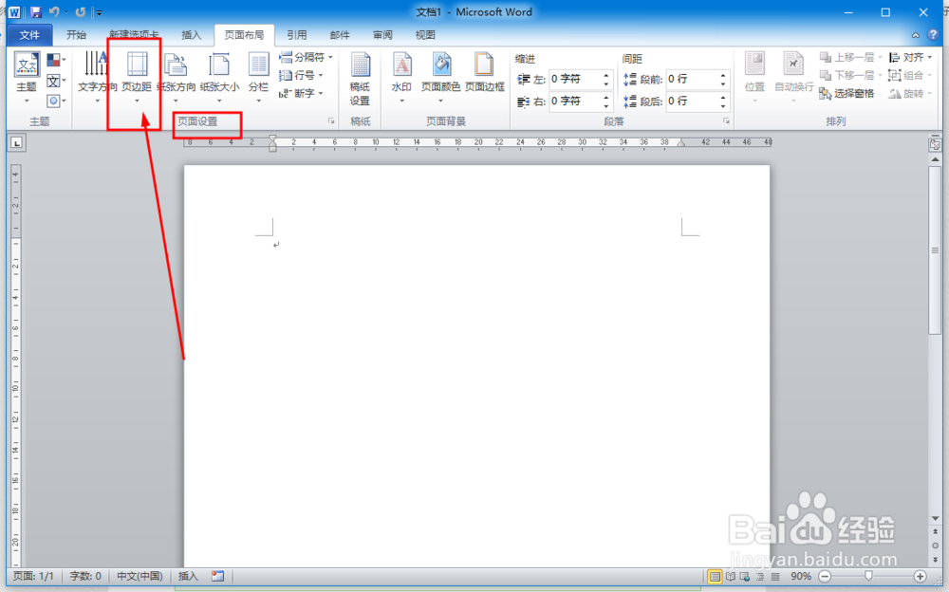Open the 对齐 align dropdown
This screenshot has height=592, width=949.
[910, 58]
